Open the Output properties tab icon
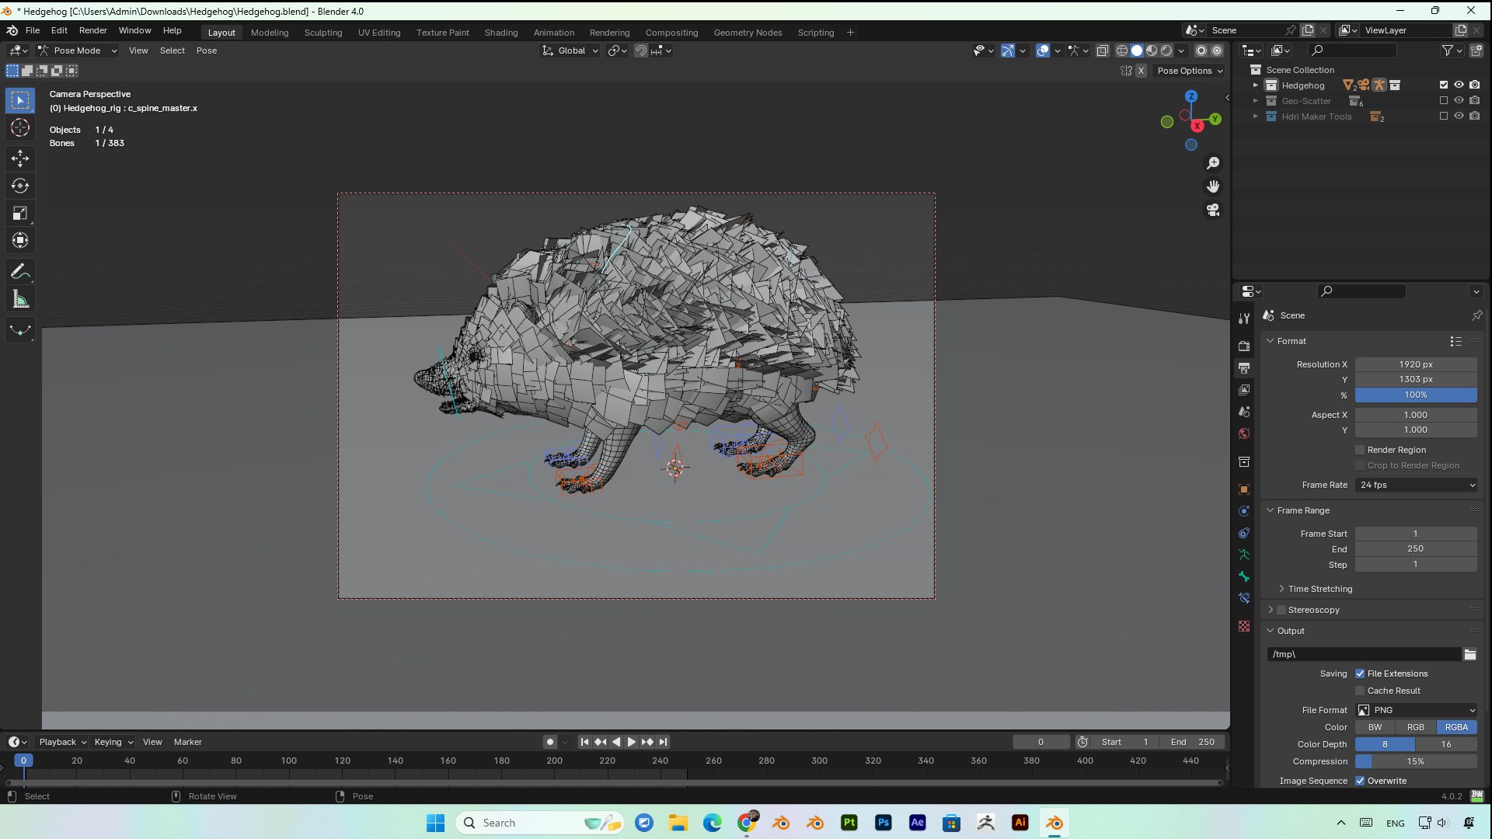Viewport: 1492px width, 839px height. pyautogui.click(x=1244, y=367)
